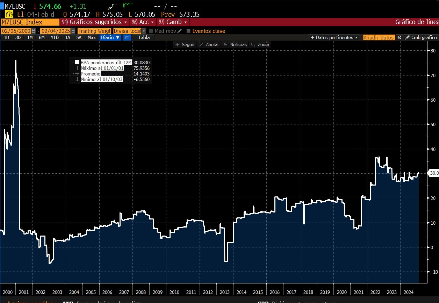This screenshot has height=303, width=439.
Task: Toggle the Med móv checkbox
Action: point(151,31)
